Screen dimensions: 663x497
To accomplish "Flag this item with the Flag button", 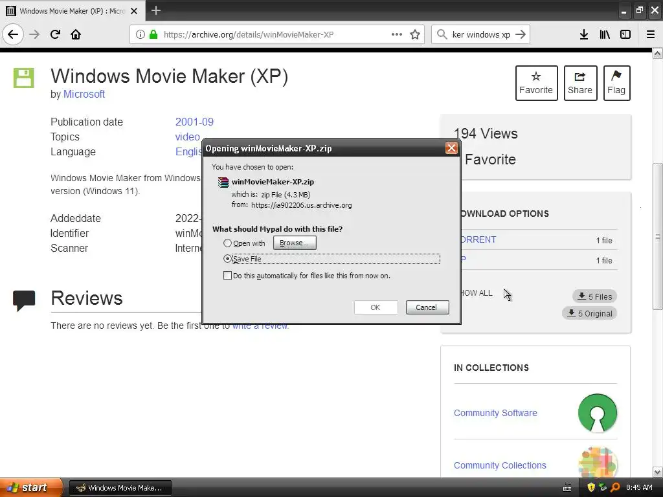I will point(616,83).
